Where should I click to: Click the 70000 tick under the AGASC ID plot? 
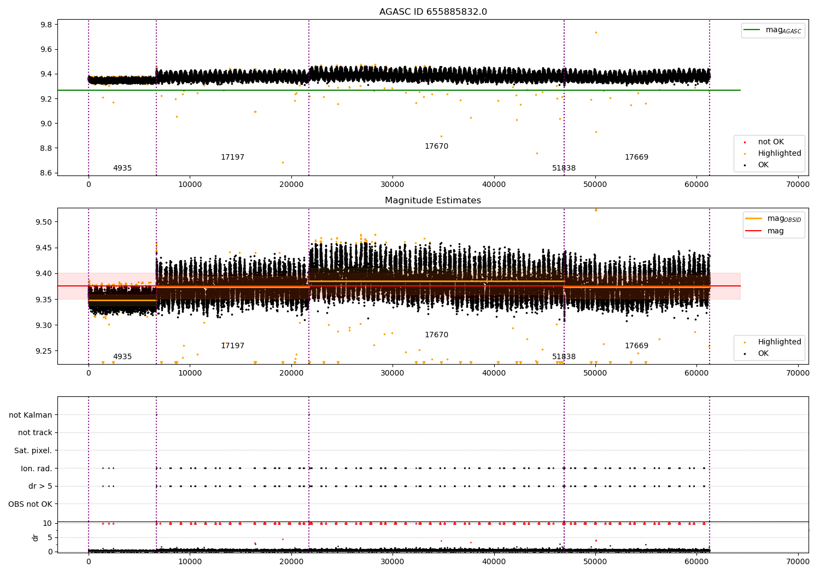(798, 185)
